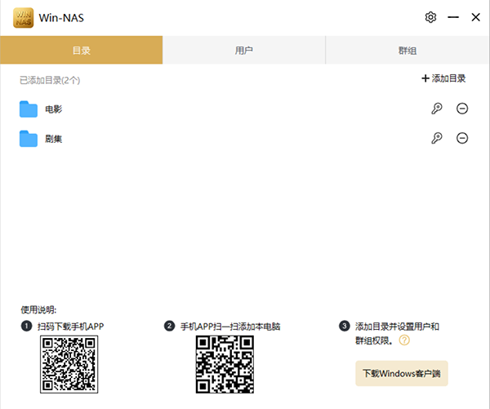This screenshot has height=409, width=490.
Task: Click the add-this-computer QR code
Action: point(225,364)
